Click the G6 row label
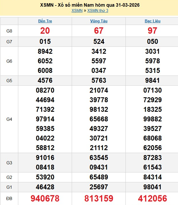 pos(9,61)
